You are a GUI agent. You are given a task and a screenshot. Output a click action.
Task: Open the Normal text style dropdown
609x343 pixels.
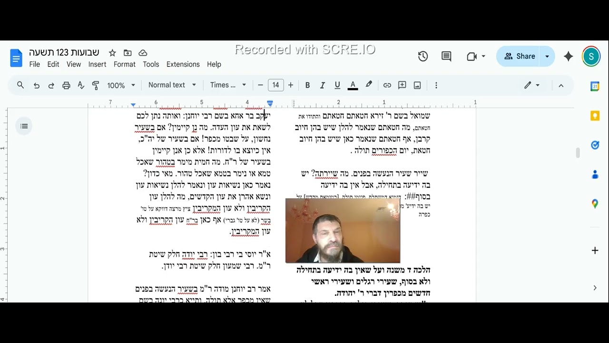pos(172,85)
